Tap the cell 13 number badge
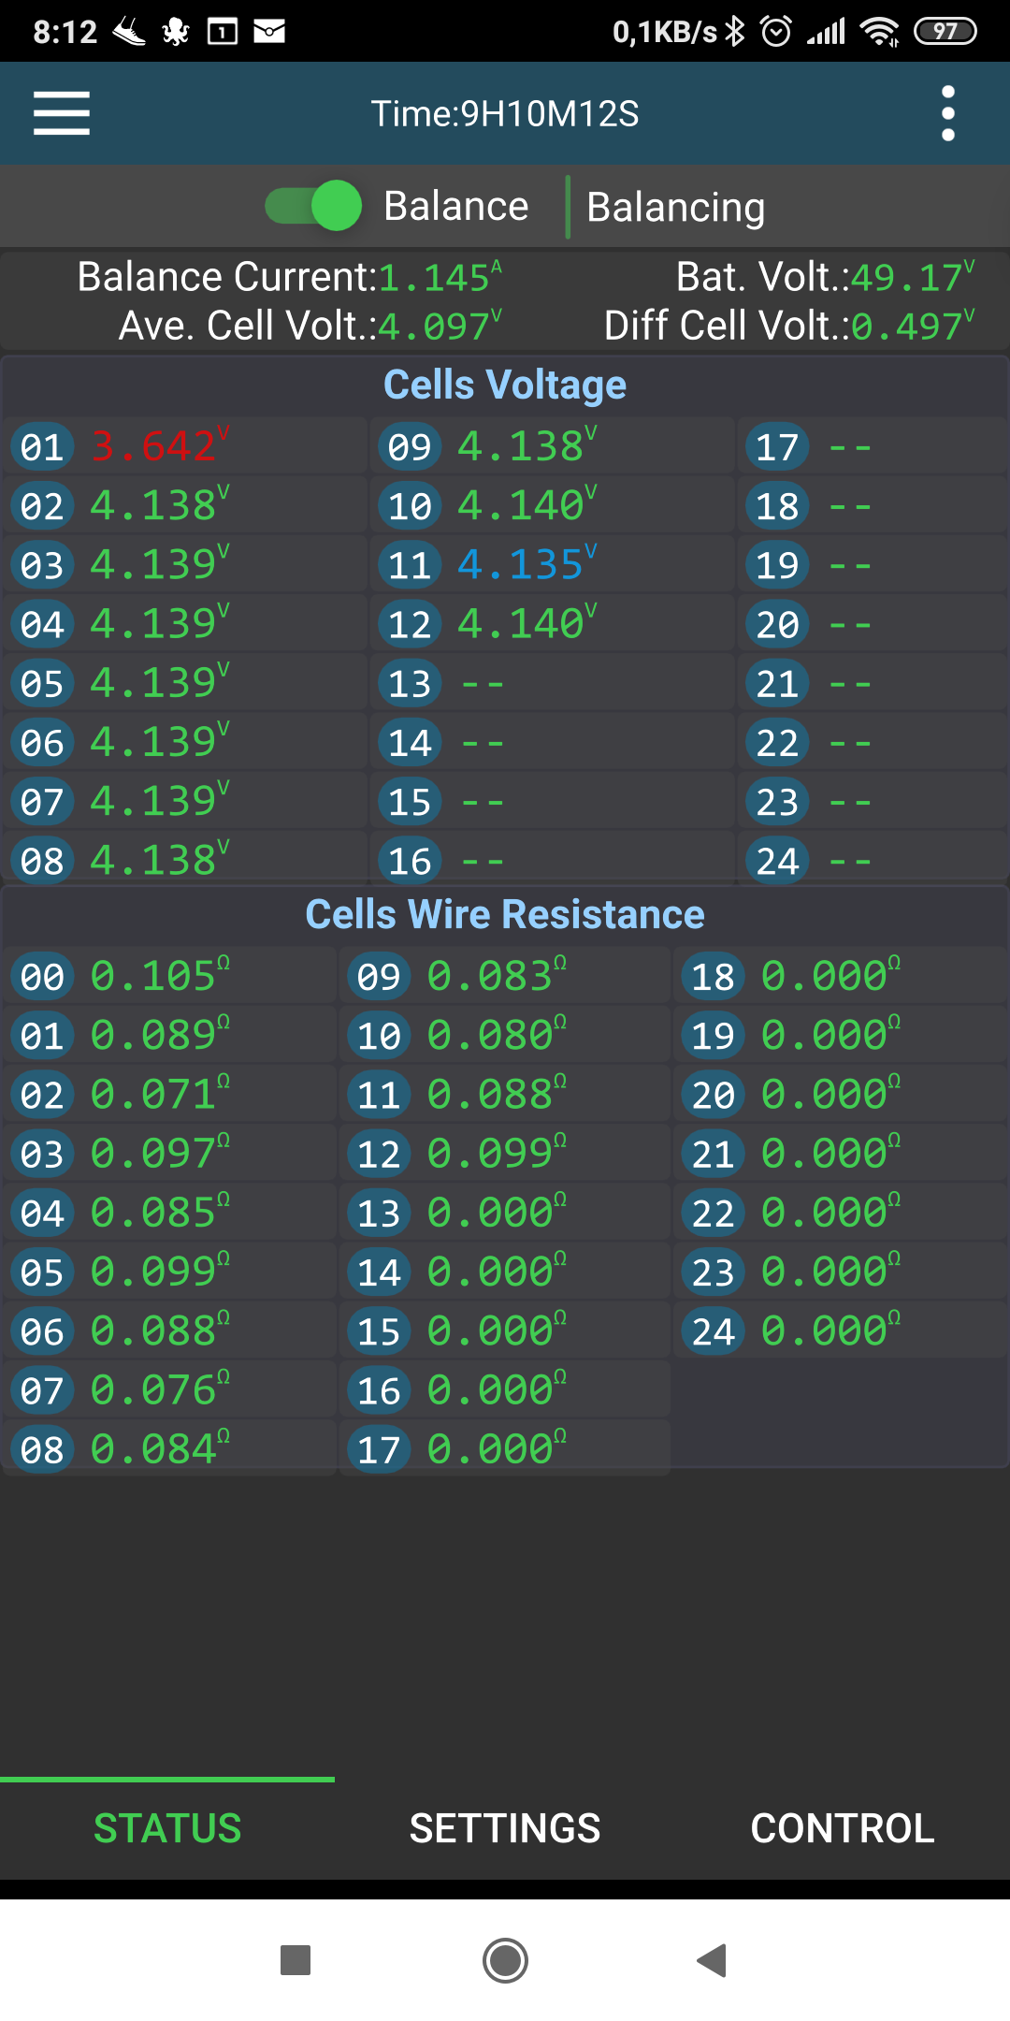The image size is (1010, 2021). [410, 683]
